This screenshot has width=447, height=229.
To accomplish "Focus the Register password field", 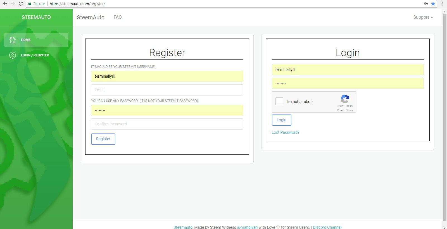I will (x=167, y=110).
